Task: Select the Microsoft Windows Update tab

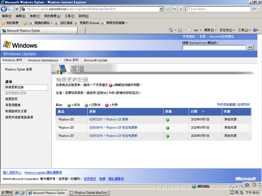Action: coord(39,30)
